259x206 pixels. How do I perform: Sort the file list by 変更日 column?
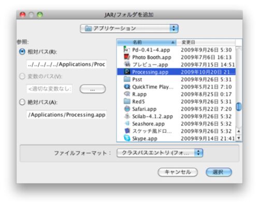(x=206, y=42)
